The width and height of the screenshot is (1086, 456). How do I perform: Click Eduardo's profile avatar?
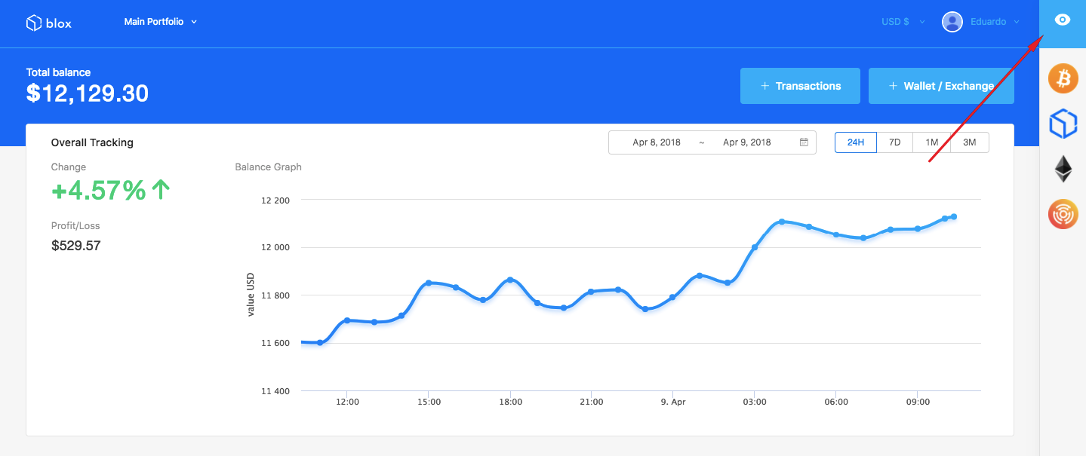(952, 21)
